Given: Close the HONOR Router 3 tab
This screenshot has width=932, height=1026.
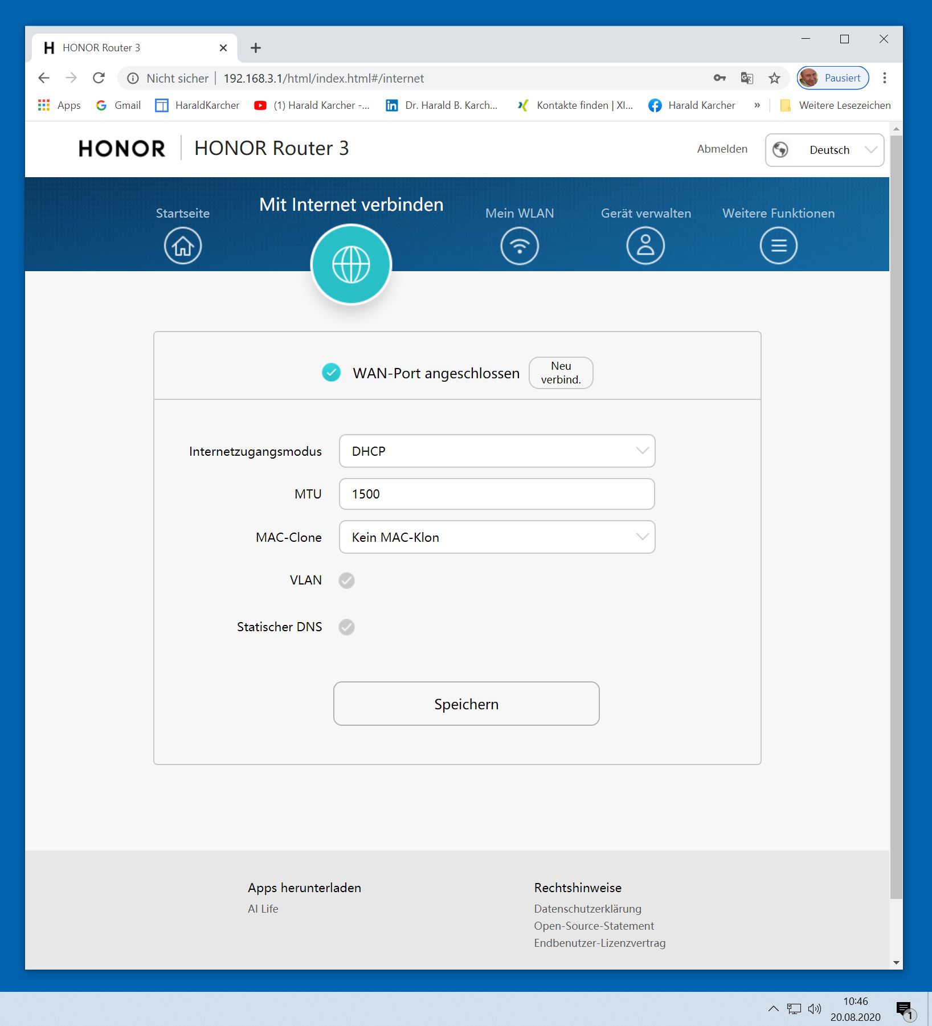Looking at the screenshot, I should coord(223,48).
